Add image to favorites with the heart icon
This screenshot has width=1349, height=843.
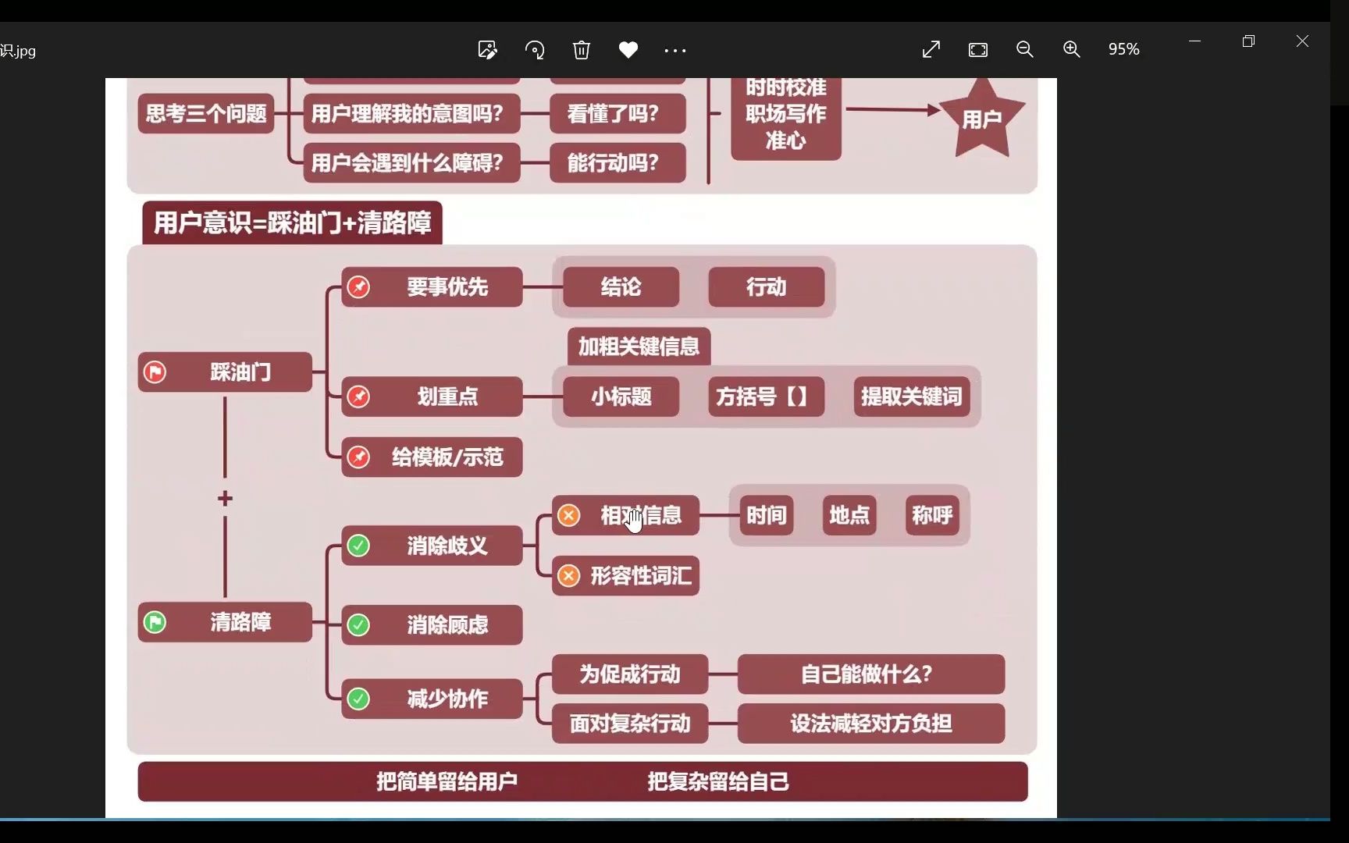point(628,50)
